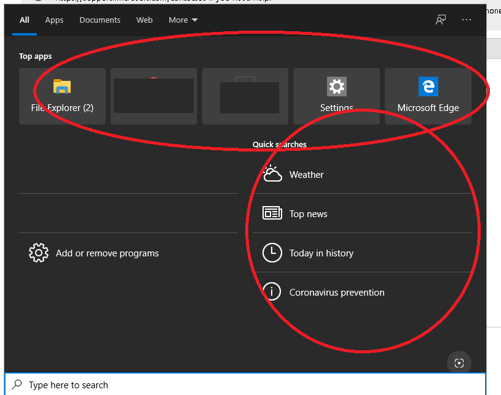Click the Coronavirus prevention info icon
Image resolution: width=501 pixels, height=395 pixels.
(x=272, y=292)
